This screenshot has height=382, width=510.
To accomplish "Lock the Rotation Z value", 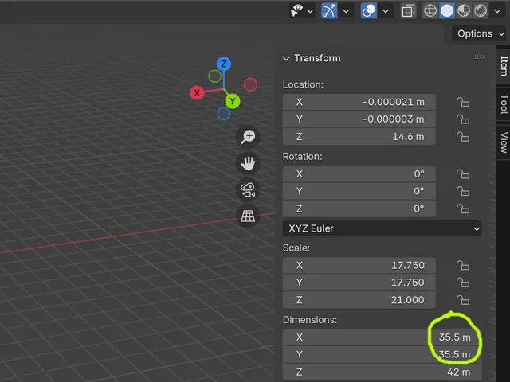I will coord(463,209).
